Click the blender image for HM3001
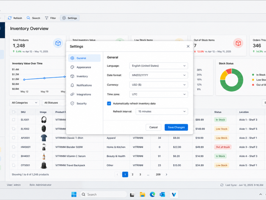 pyautogui.click(x=44, y=147)
